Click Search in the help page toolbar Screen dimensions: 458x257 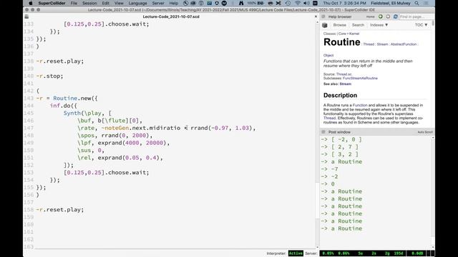point(358,25)
